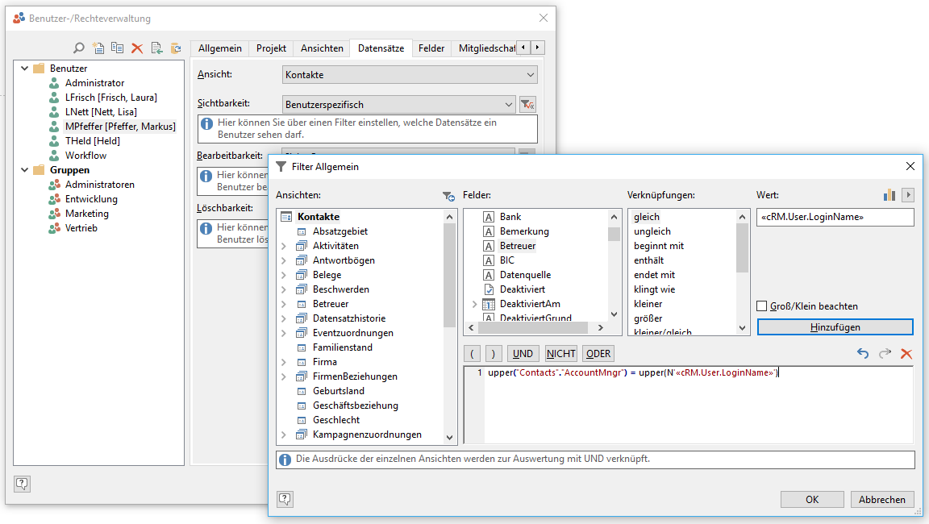
Task: Switch to the Allgemein tab
Action: [x=220, y=48]
